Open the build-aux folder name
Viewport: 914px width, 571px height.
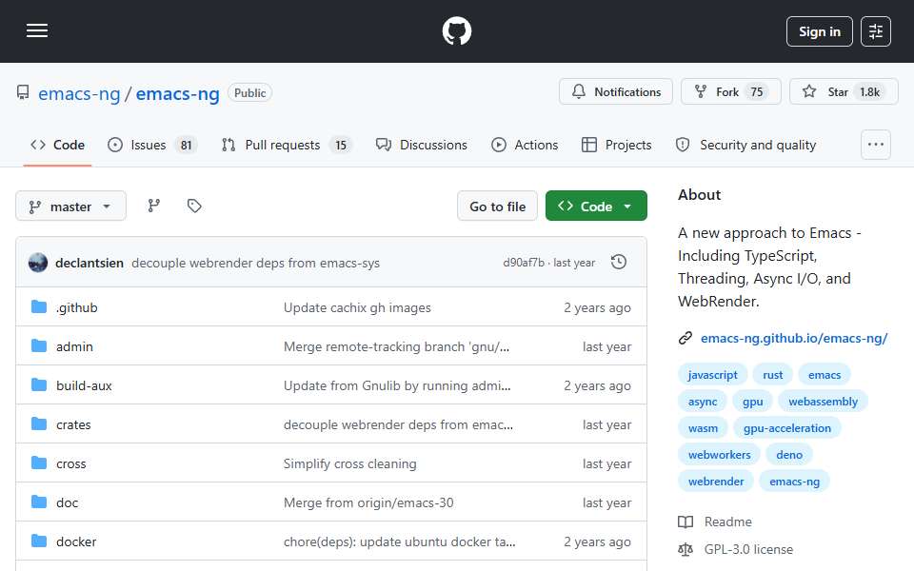[84, 385]
